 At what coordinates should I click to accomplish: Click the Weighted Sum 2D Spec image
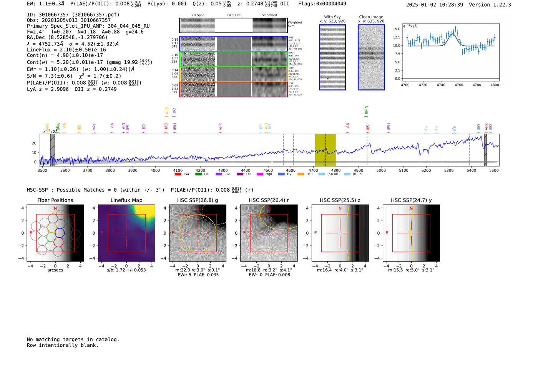tap(198, 25)
